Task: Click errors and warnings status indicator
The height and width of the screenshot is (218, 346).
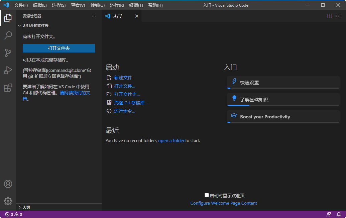Action: coord(14,214)
